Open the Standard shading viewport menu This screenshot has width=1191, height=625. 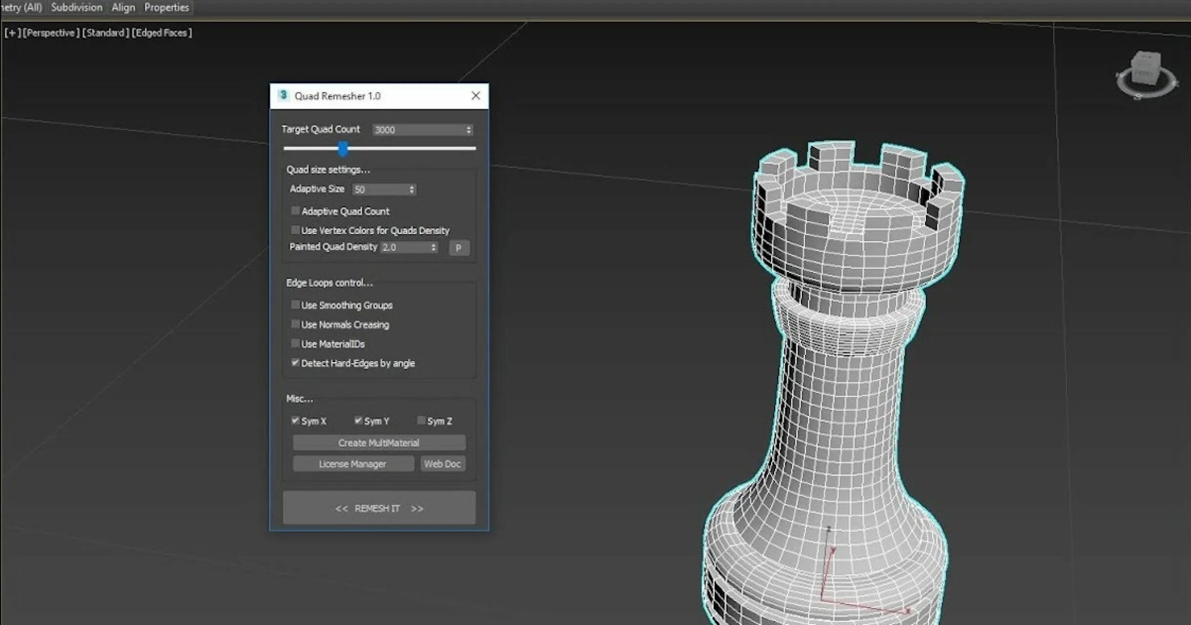(x=105, y=33)
